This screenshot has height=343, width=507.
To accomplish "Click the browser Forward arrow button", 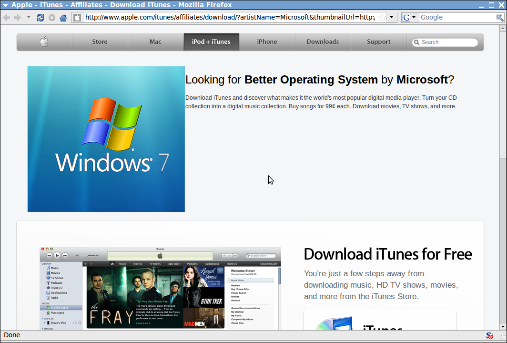I will pyautogui.click(x=18, y=18).
